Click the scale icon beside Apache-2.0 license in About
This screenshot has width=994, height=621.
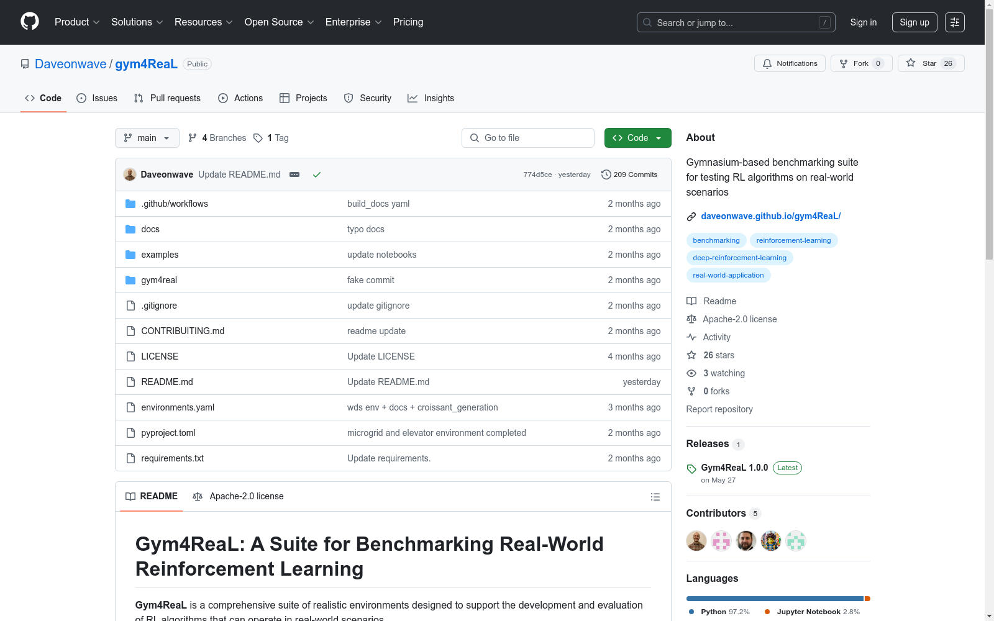click(x=691, y=319)
